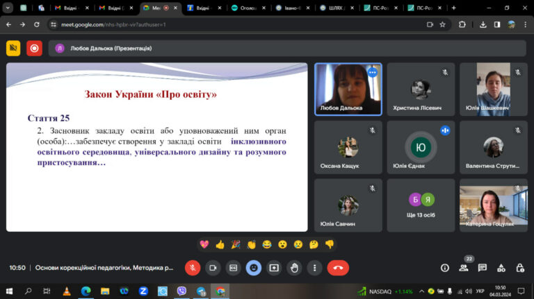Raise hand using the hand icon
534x299 pixels.
tap(295, 268)
